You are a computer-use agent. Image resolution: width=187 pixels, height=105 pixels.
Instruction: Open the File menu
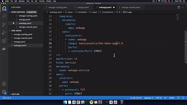coord(12,1)
